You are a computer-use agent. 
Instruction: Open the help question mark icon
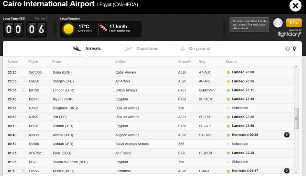(x=287, y=49)
